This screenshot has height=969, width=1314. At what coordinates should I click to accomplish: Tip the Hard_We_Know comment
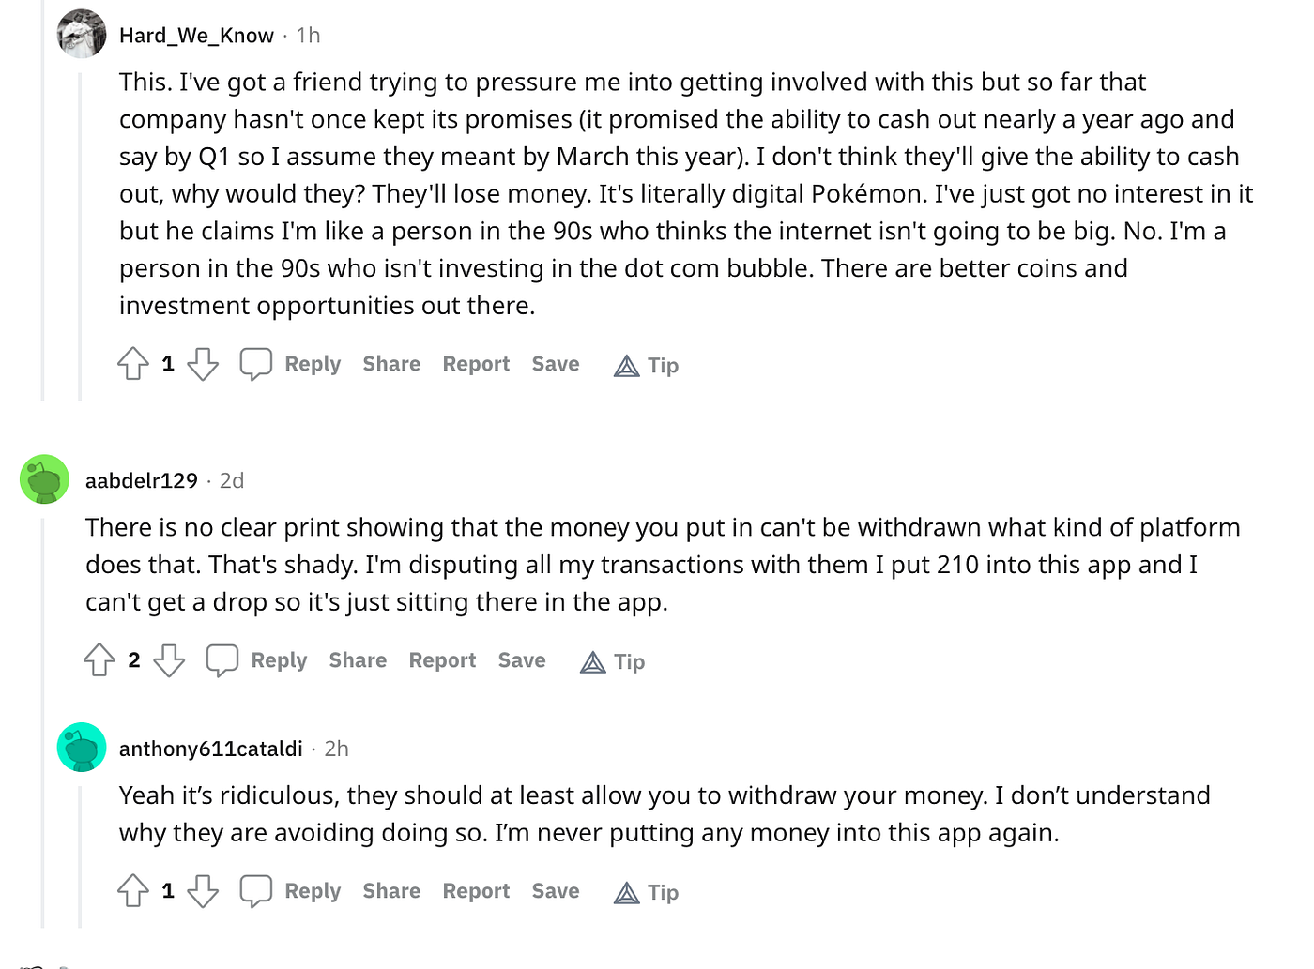pyautogui.click(x=647, y=365)
